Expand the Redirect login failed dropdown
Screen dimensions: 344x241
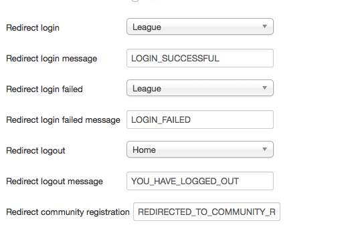[x=200, y=88]
